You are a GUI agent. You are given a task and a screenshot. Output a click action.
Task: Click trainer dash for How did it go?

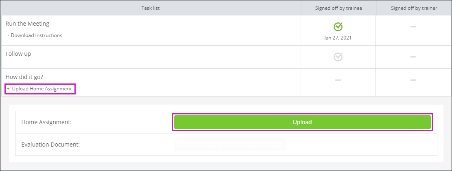413,80
